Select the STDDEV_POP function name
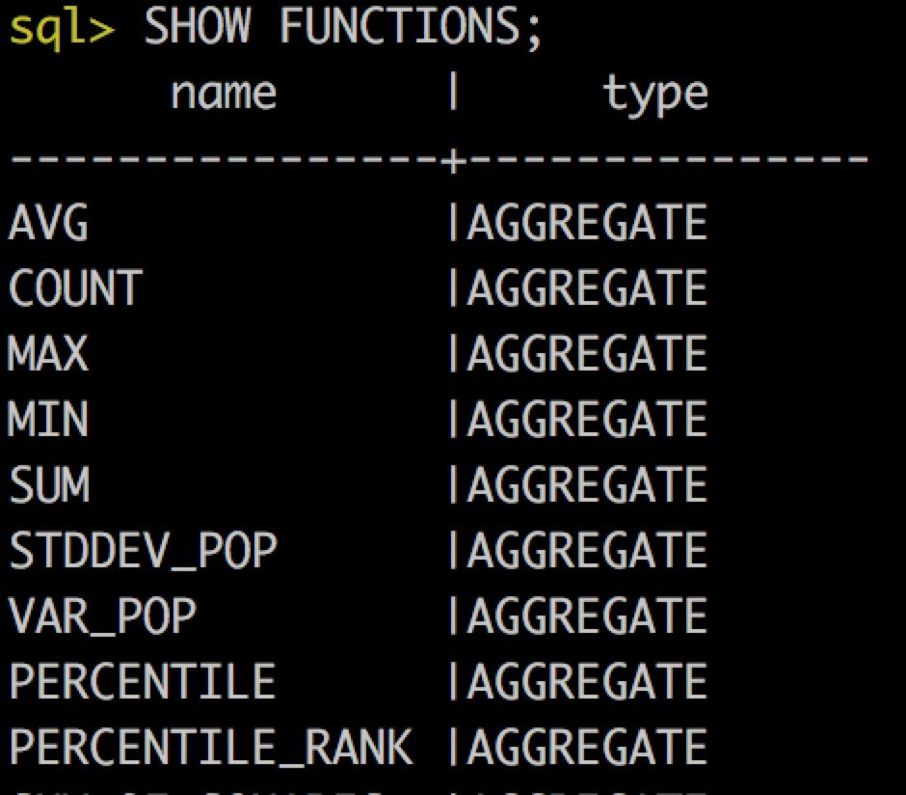This screenshot has width=906, height=795. (x=143, y=551)
